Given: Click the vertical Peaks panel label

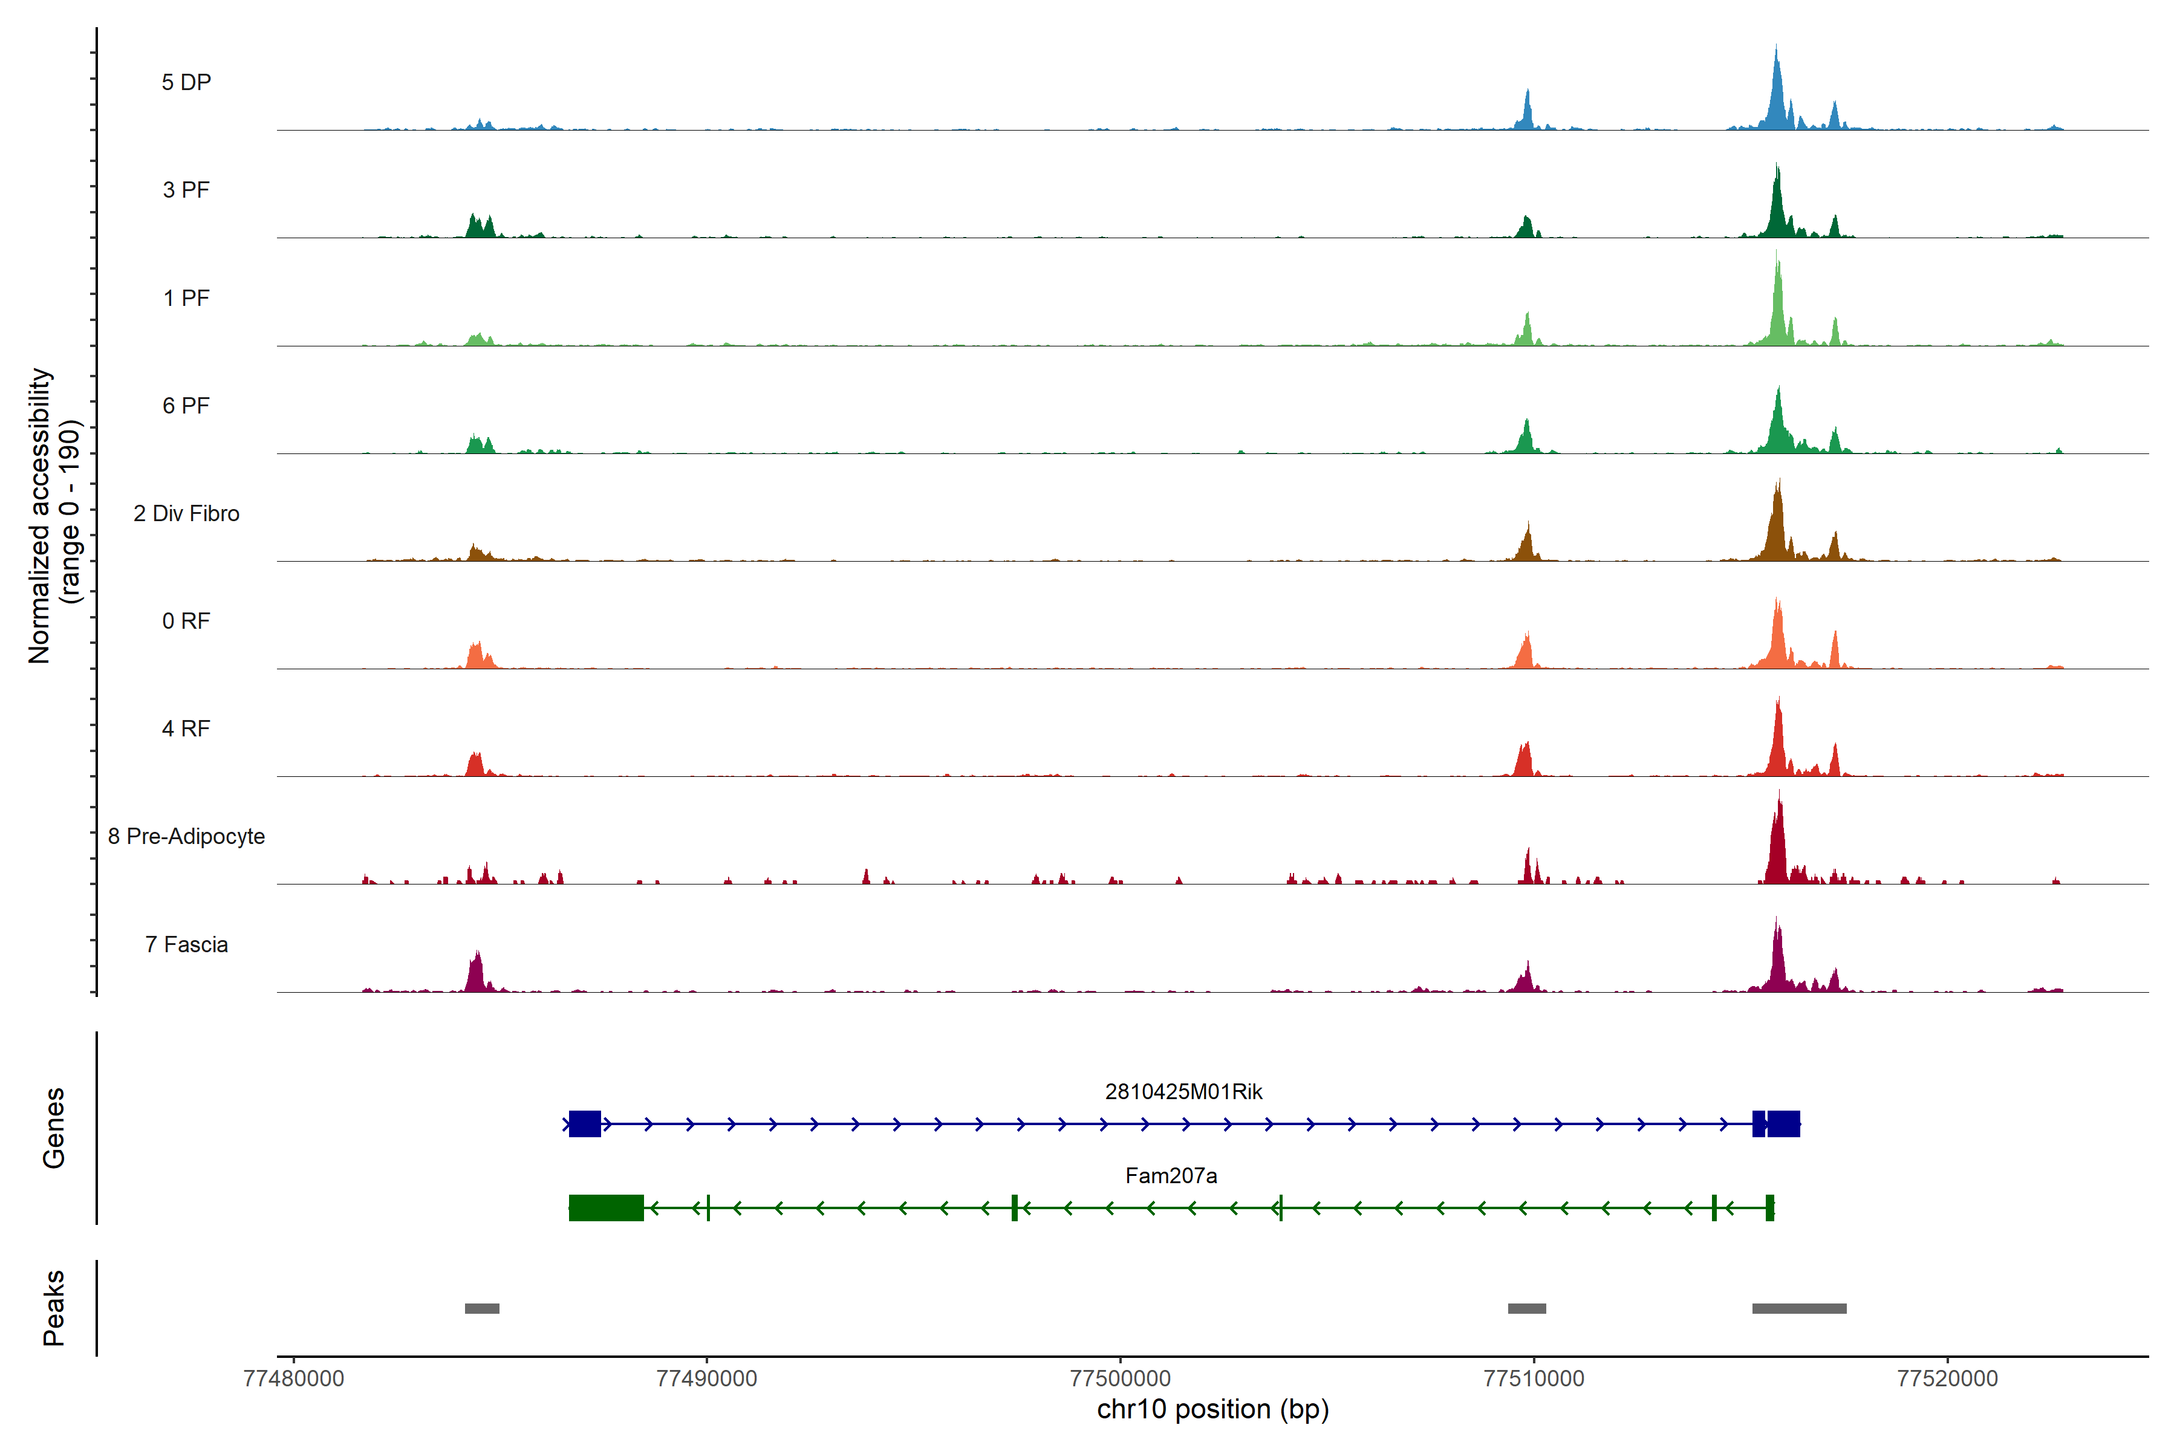Looking at the screenshot, I should pos(54,1307).
